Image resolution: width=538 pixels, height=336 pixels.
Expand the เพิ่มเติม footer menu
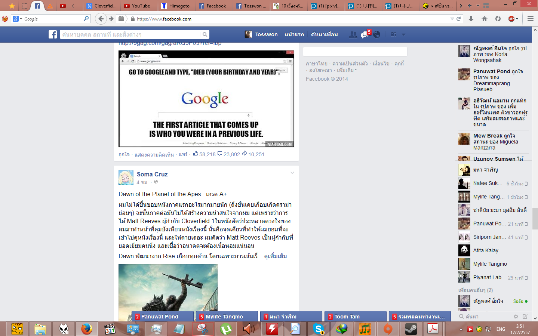click(x=347, y=70)
